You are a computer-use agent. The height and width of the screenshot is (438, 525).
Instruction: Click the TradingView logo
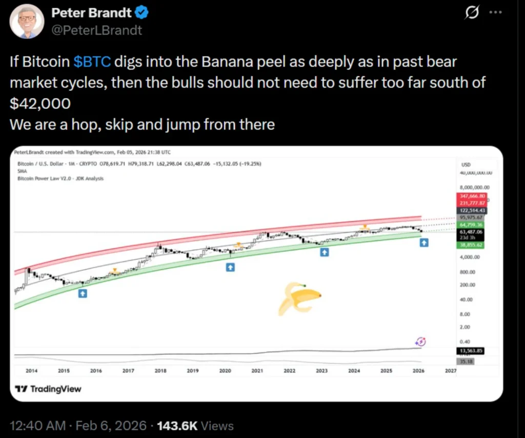48,389
